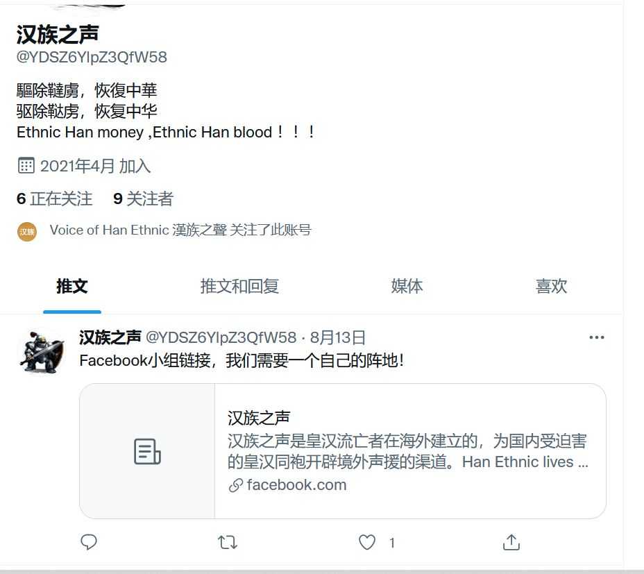The height and width of the screenshot is (574, 644).
Task: Click the knight avatar on the tweet
Action: (x=42, y=352)
